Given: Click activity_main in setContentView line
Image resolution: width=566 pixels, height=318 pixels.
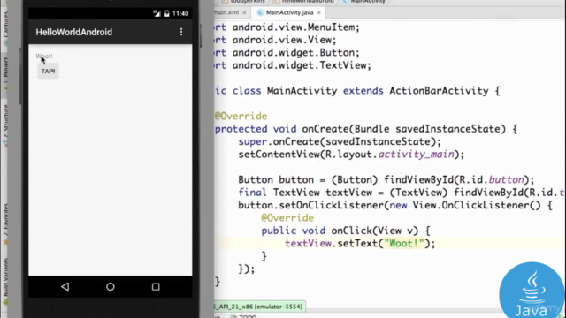Looking at the screenshot, I should tap(416, 155).
